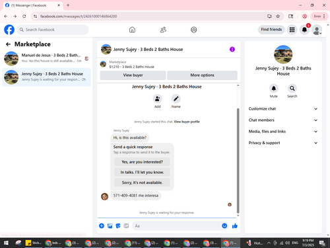
Task: Go back in the browser toolbar
Action: coord(6,17)
